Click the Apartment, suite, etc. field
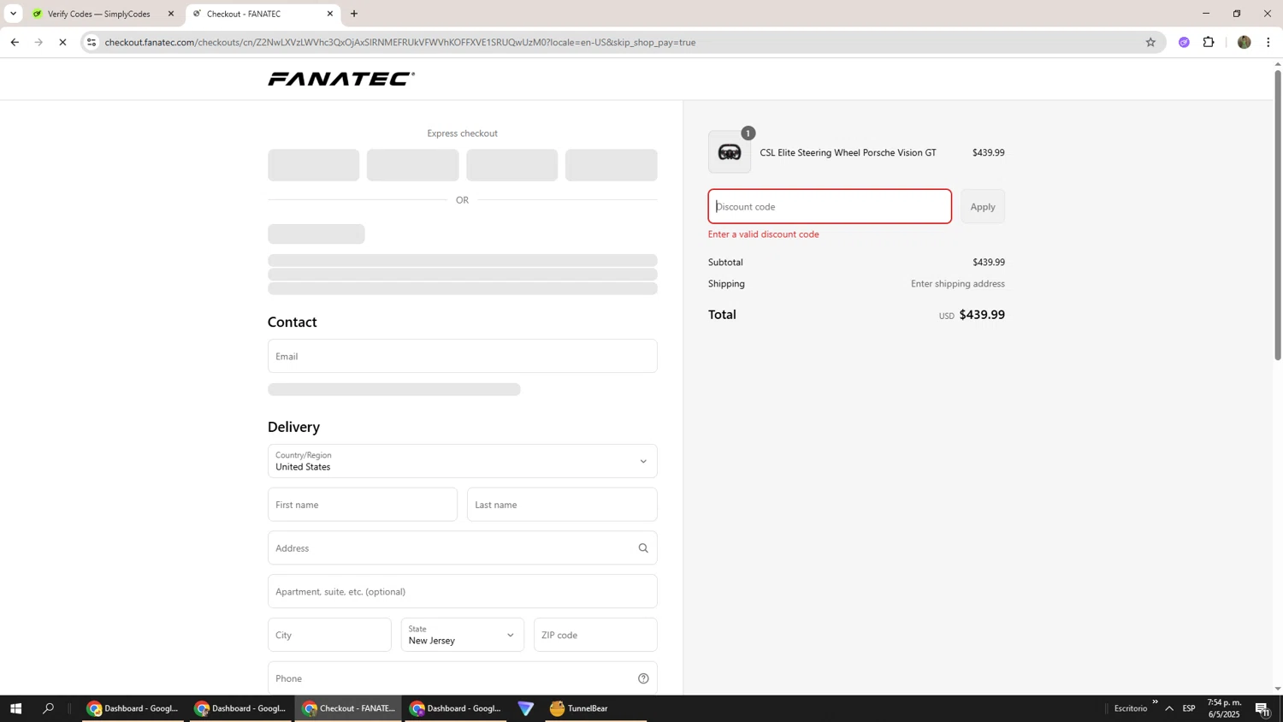The height and width of the screenshot is (722, 1283). tap(462, 591)
